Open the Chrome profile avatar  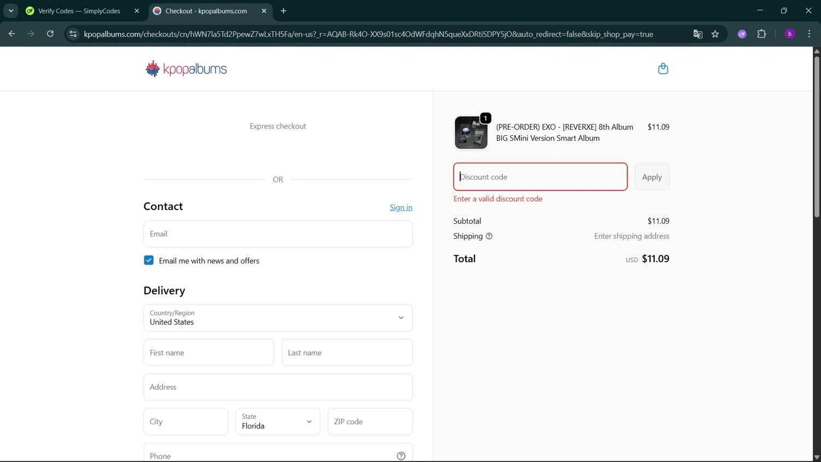point(790,34)
